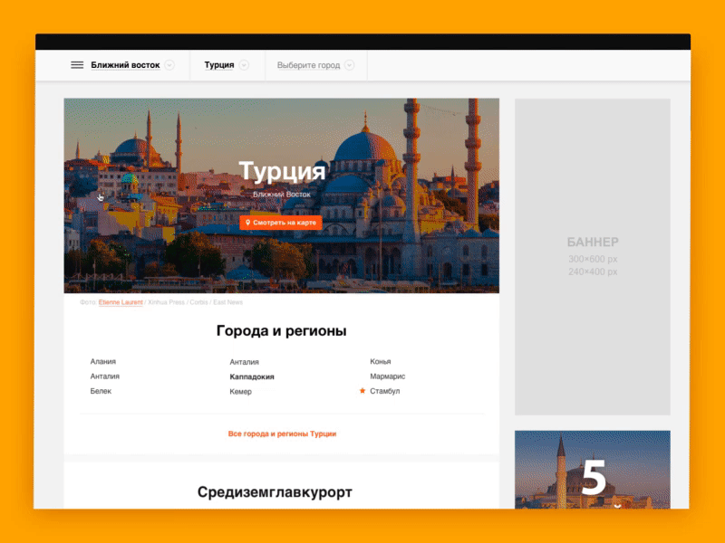Click the map pin icon in the button

pos(247,223)
